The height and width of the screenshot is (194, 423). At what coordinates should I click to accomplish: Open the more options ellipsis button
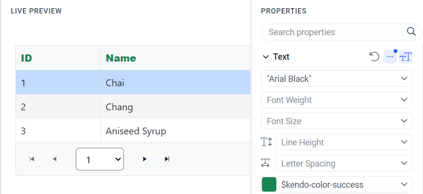(390, 57)
